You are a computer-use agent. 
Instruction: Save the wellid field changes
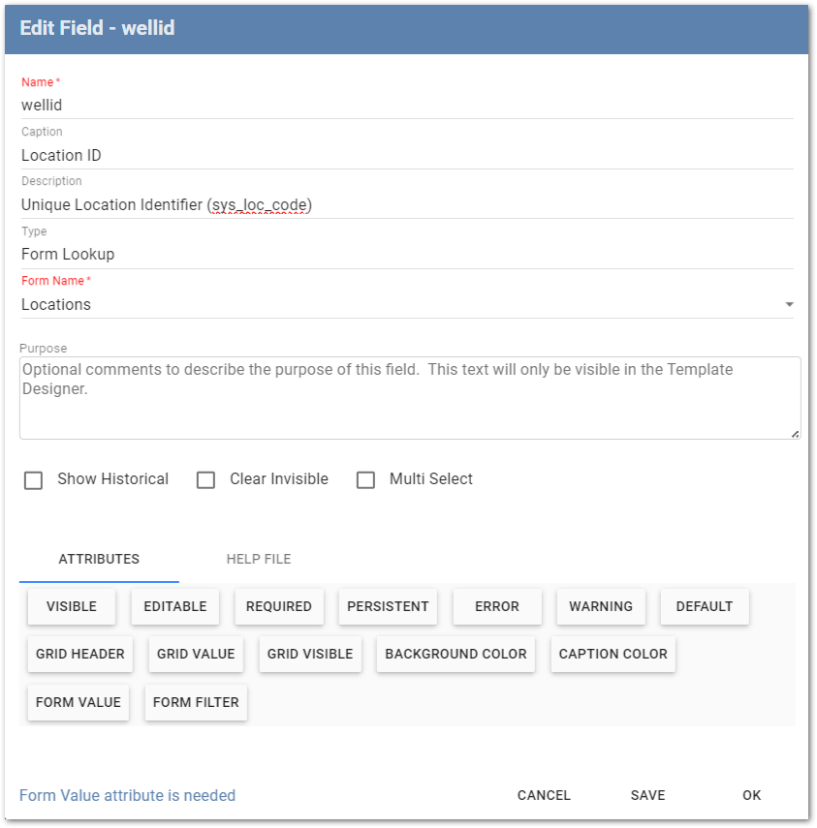[x=647, y=795]
